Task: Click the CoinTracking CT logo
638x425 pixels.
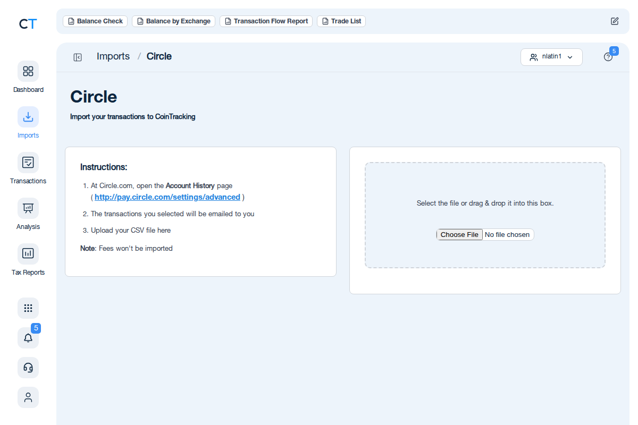Action: (x=28, y=23)
